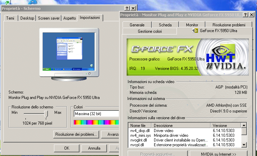Select the nvcpl.dll row
The image size is (257, 156).
(185, 145)
